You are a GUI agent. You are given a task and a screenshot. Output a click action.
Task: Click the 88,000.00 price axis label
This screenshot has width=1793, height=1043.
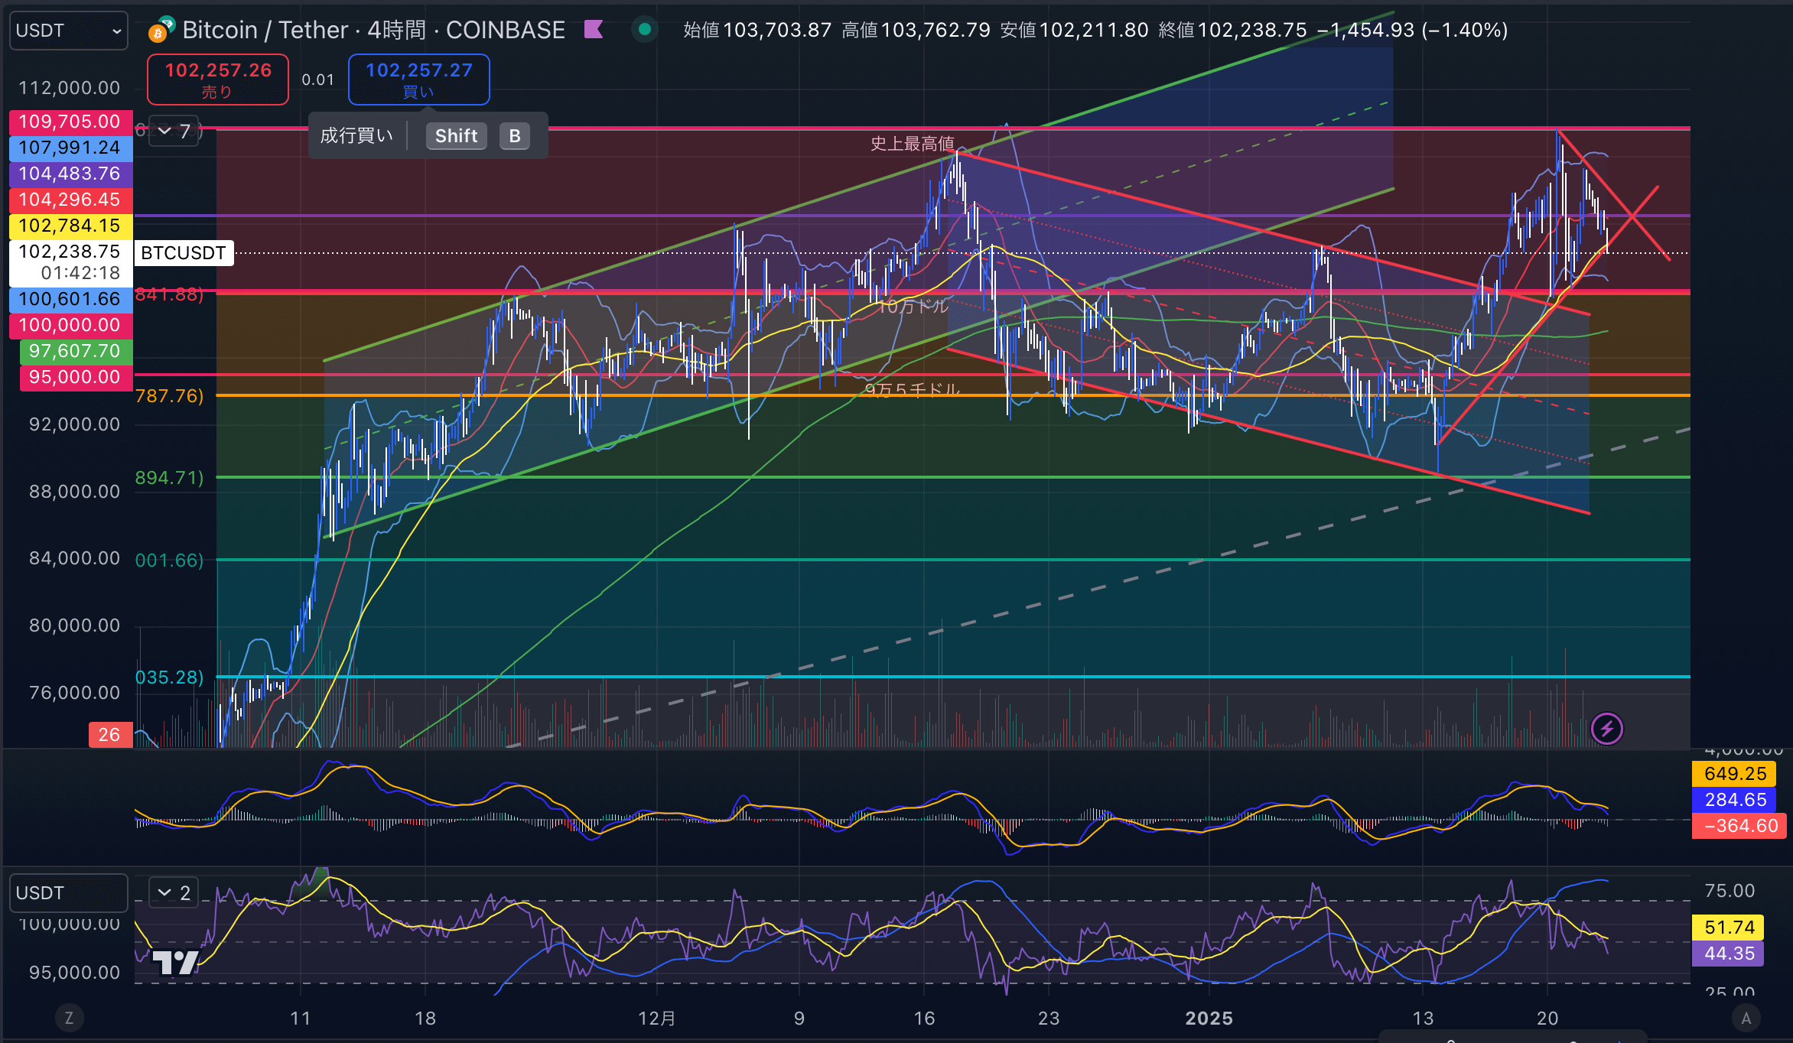point(74,492)
